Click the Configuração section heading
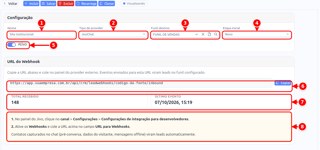 tap(20, 18)
